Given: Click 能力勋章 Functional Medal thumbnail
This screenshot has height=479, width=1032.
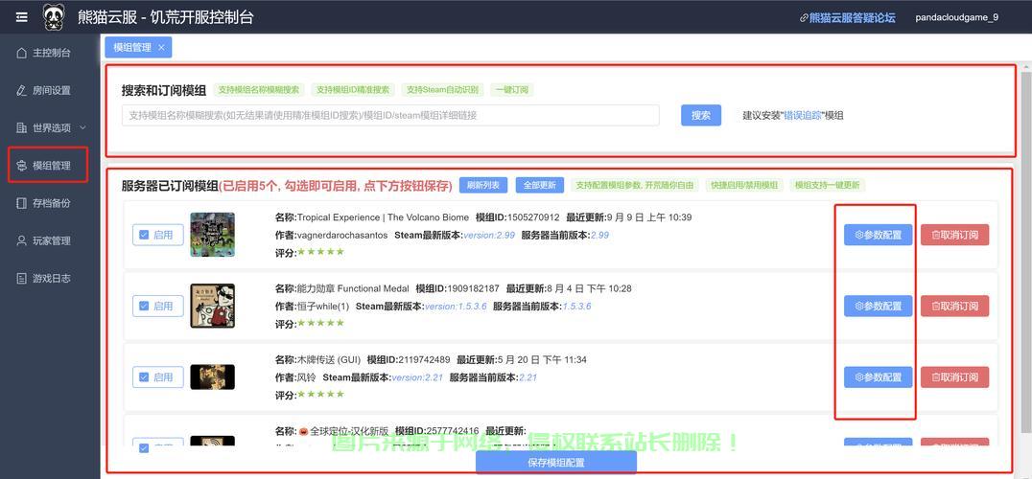Looking at the screenshot, I should (x=213, y=306).
